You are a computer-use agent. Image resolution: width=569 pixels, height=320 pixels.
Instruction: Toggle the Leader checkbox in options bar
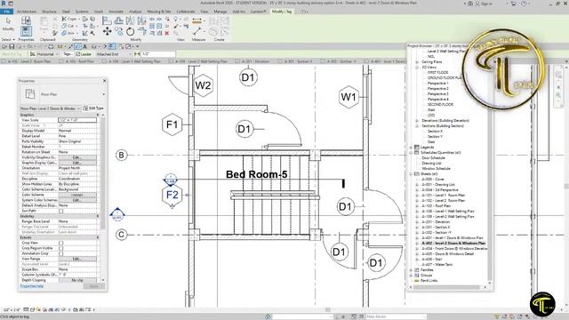(x=77, y=54)
